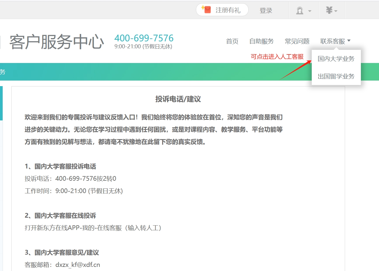Expand the arrow beside the headset avatar
Viewport: 379px width, 271px height.
pyautogui.click(x=310, y=11)
